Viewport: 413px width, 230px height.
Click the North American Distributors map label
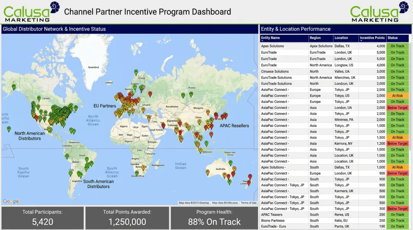click(x=29, y=136)
